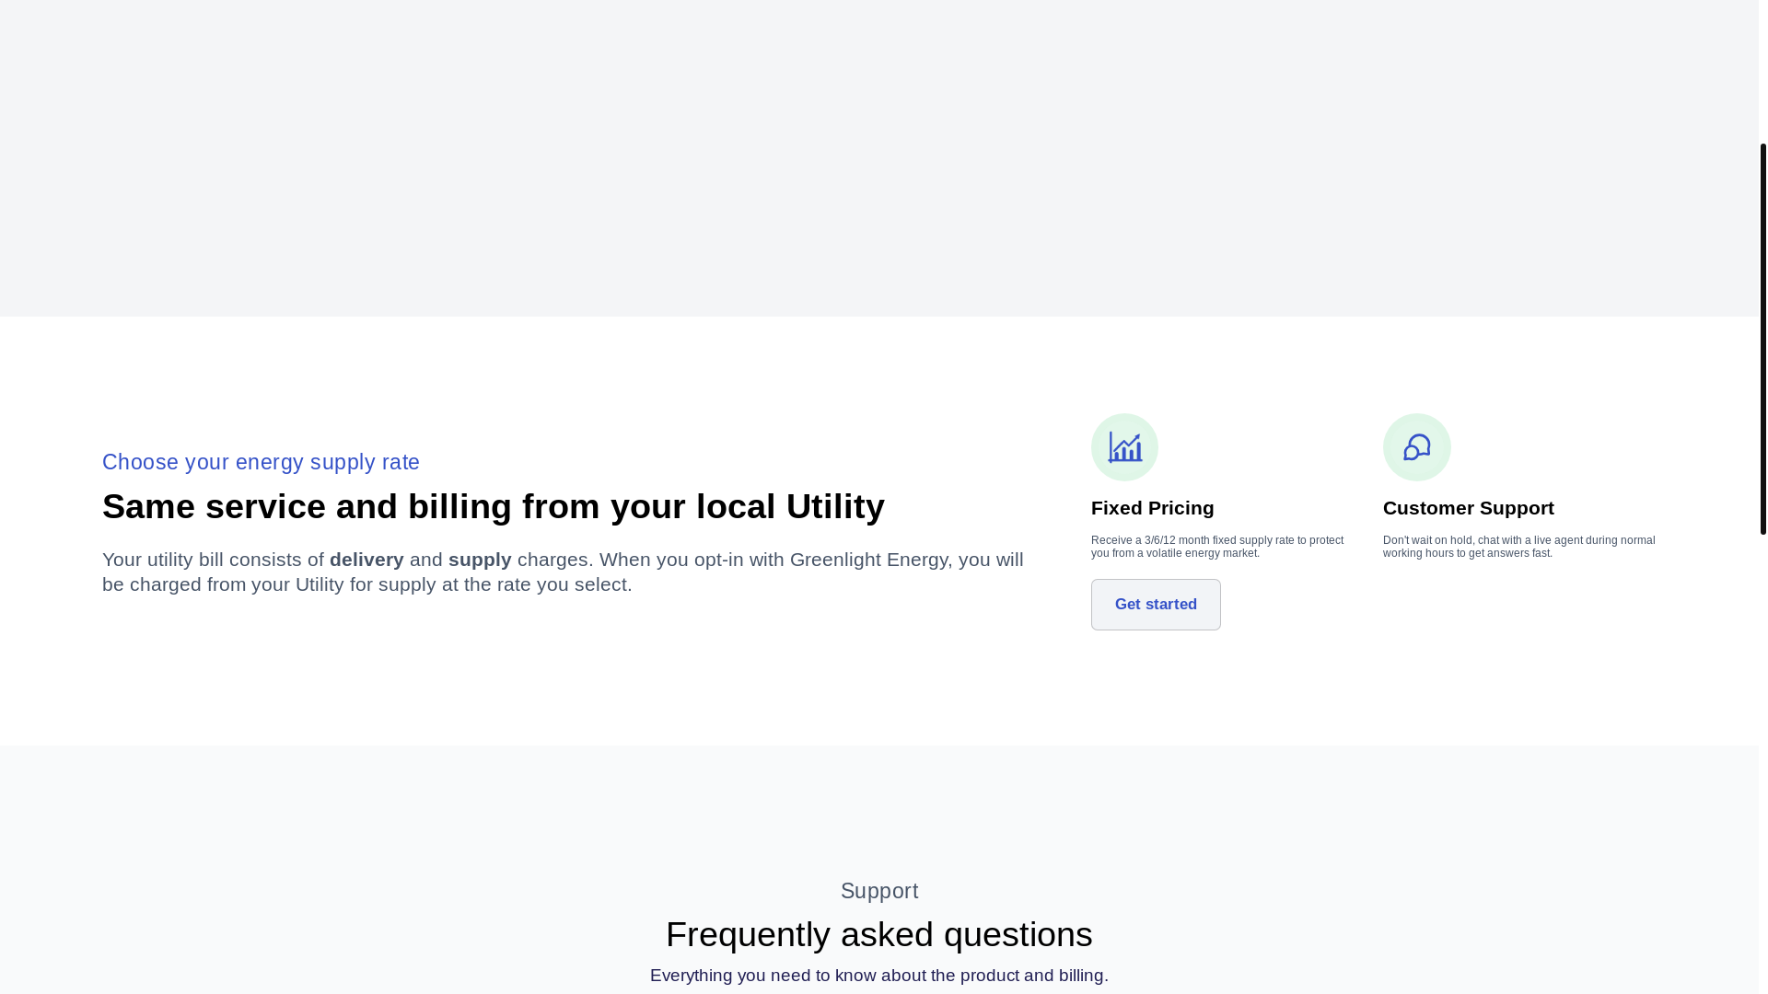Click "Don't wait on hold" description text
Viewport: 1768px width, 994px height.
[1518, 547]
